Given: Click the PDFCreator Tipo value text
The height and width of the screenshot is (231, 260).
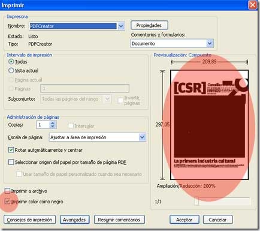Looking at the screenshot, I should 40,44.
